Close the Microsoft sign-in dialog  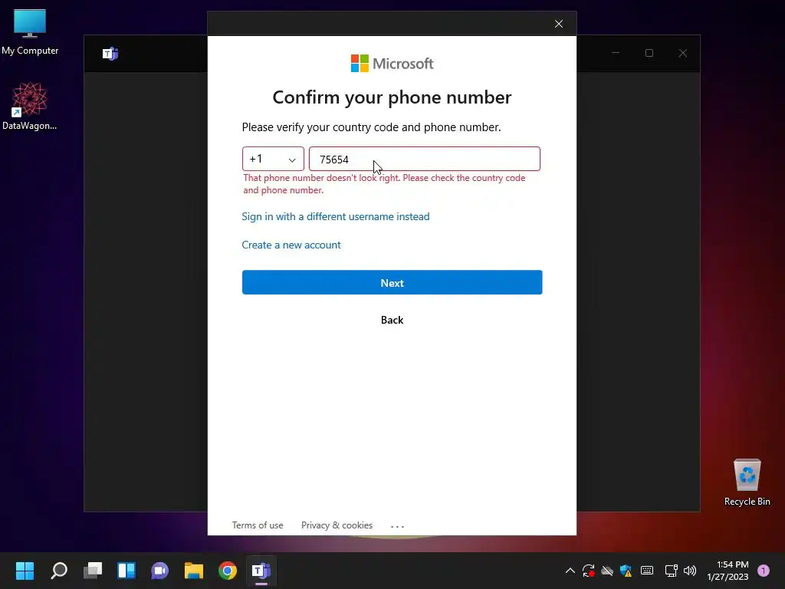[559, 24]
